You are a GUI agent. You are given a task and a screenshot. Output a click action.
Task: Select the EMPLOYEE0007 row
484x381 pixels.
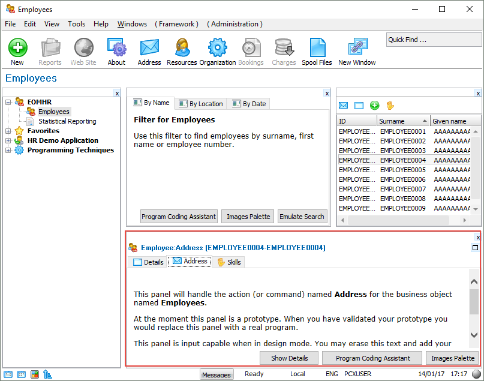coord(404,189)
